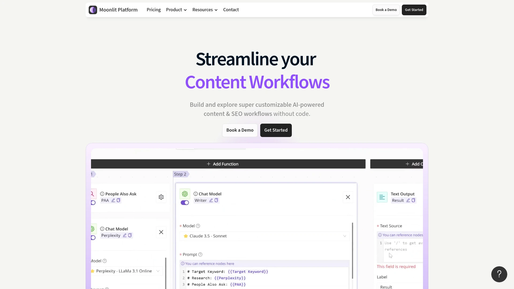Click the pencil edit icon beside PAA label
The width and height of the screenshot is (514, 289).
coord(113,200)
